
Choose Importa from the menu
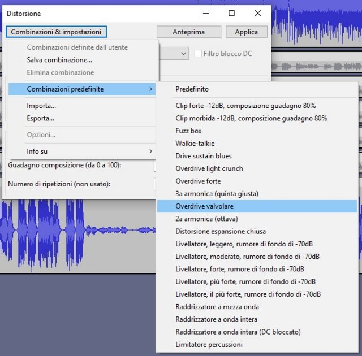41,106
